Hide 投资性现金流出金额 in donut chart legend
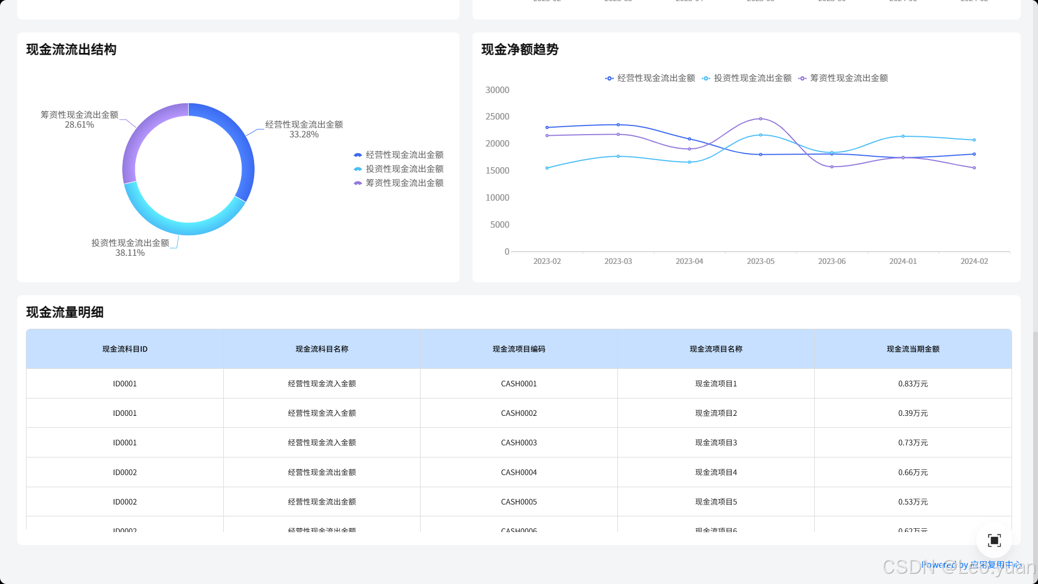This screenshot has width=1038, height=584. (398, 169)
